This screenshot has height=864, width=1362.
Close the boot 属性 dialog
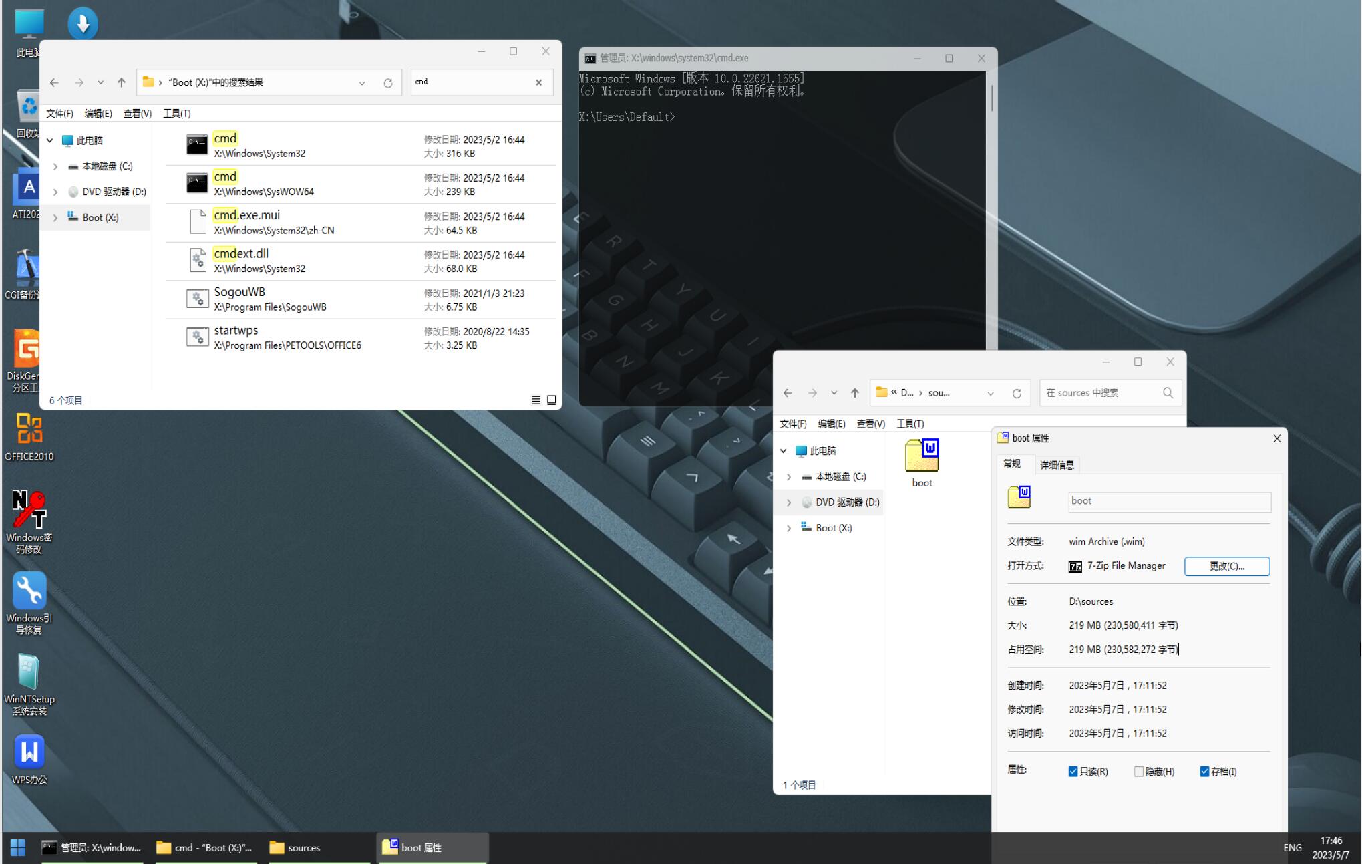pyautogui.click(x=1276, y=438)
